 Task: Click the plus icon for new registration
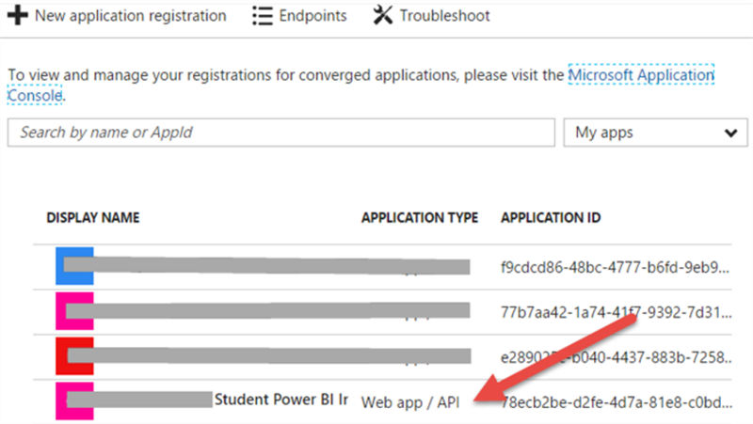tap(17, 15)
